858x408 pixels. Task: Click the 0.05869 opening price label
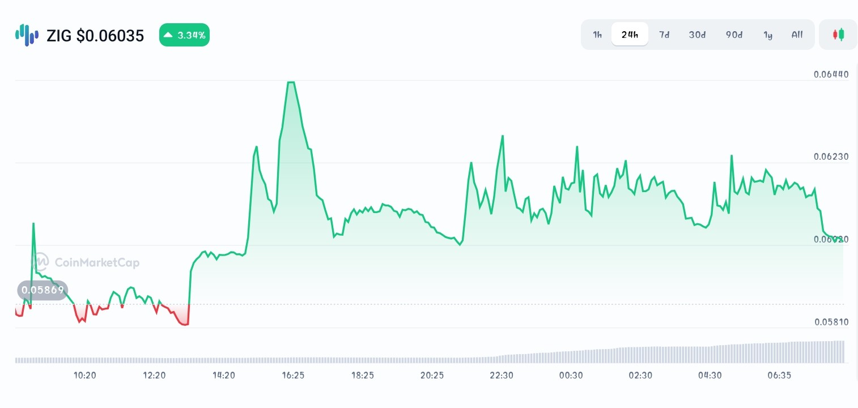click(43, 291)
